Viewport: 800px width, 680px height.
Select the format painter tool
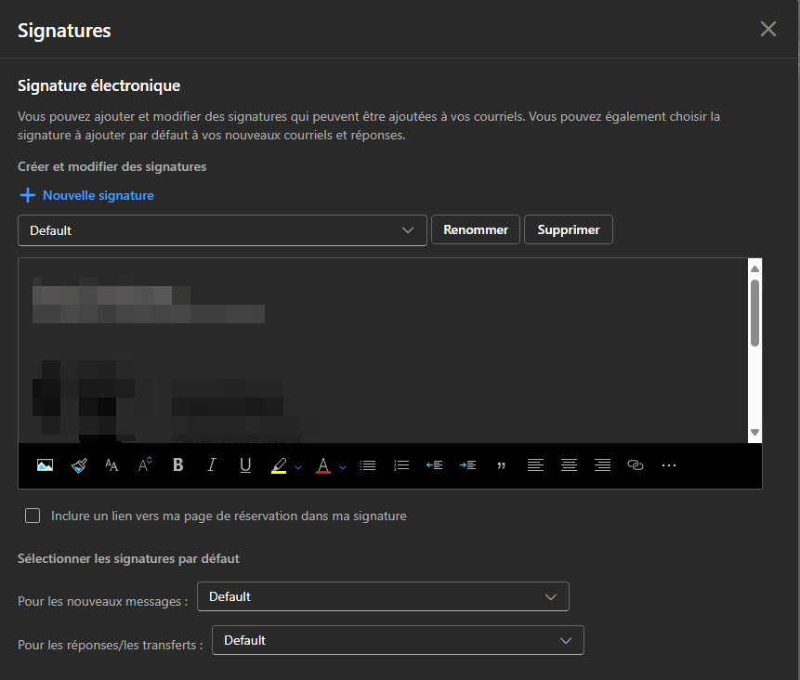(78, 465)
